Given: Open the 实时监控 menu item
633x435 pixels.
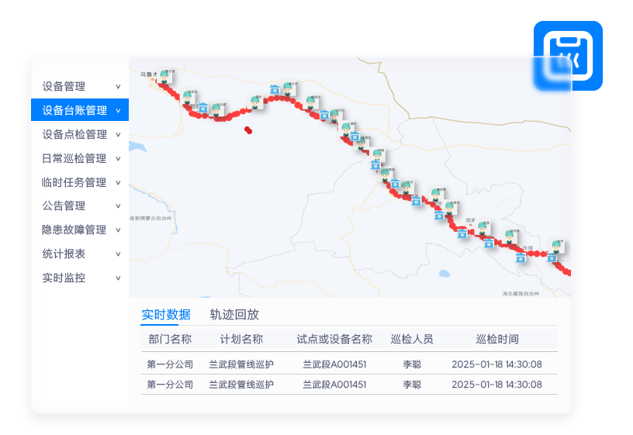Looking at the screenshot, I should [64, 278].
